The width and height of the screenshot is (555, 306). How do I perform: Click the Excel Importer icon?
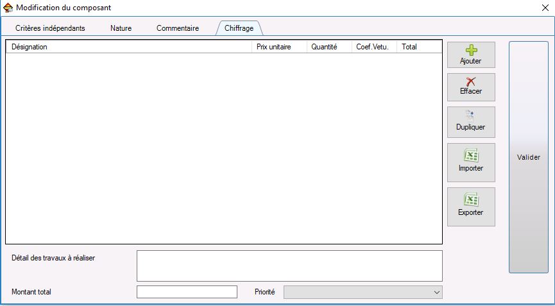click(471, 156)
